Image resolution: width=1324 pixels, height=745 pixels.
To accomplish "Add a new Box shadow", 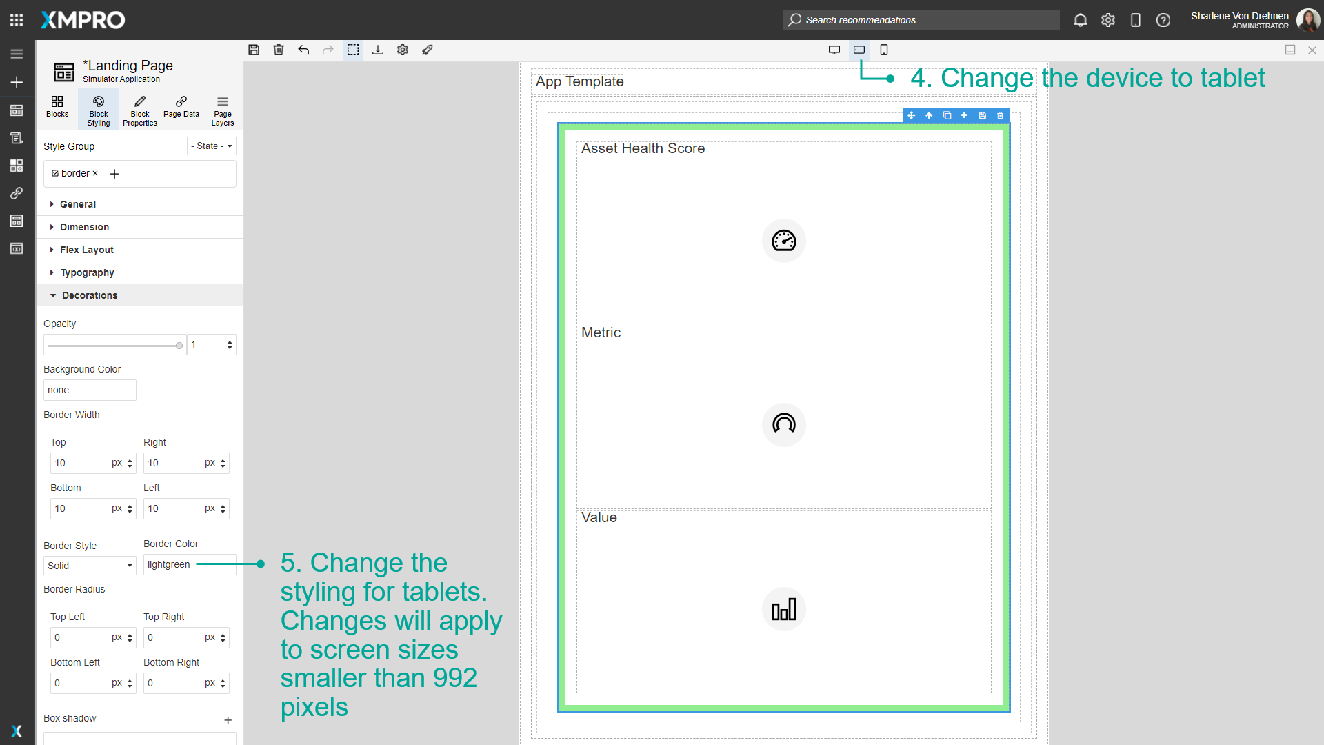I will (228, 720).
